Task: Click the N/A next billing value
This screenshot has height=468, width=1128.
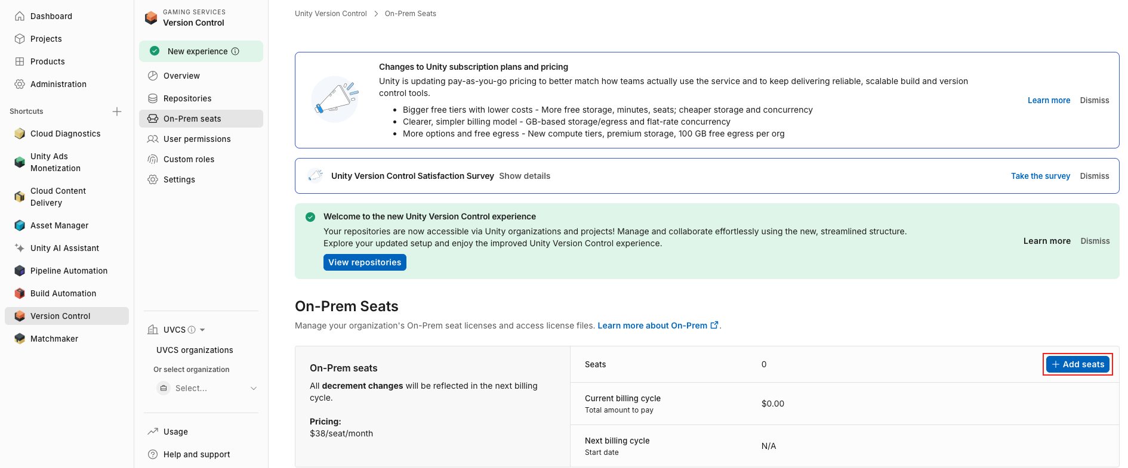Action: [769, 446]
